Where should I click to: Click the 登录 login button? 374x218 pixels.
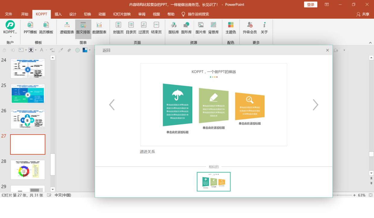[x=311, y=5]
